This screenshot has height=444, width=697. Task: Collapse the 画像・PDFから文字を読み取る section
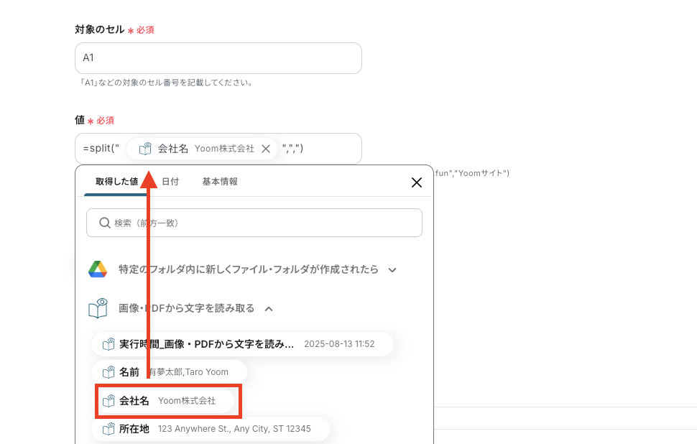[186, 308]
